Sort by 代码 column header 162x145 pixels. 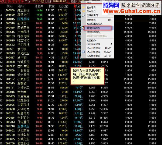pos(10,6)
